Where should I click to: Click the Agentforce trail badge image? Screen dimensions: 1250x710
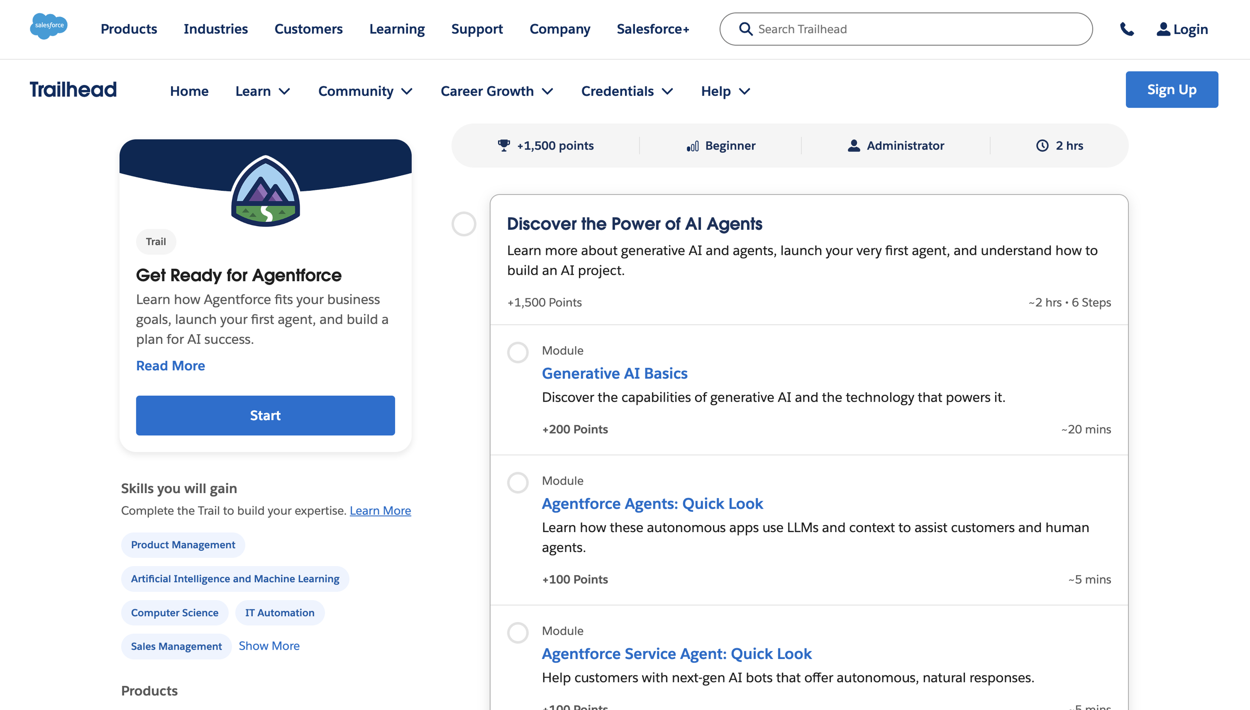point(265,191)
